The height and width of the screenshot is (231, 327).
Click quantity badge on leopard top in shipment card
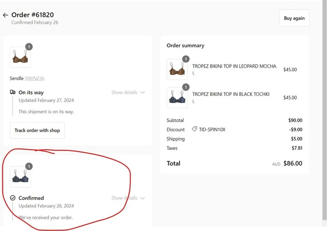[29, 46]
